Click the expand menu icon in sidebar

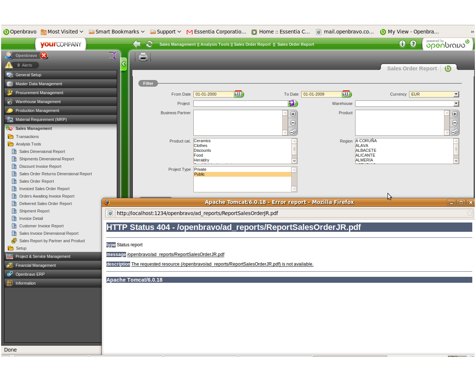pos(112,55)
